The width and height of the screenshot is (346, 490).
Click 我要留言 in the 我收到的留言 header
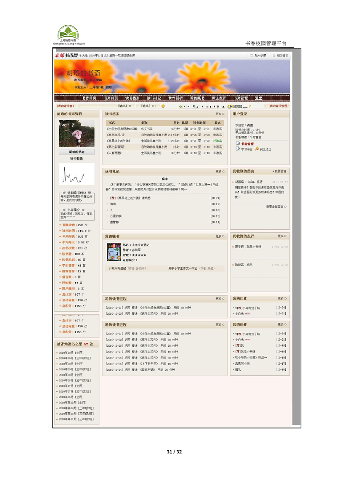[280, 171]
